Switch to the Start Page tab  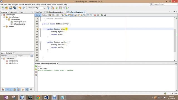point(39,12)
